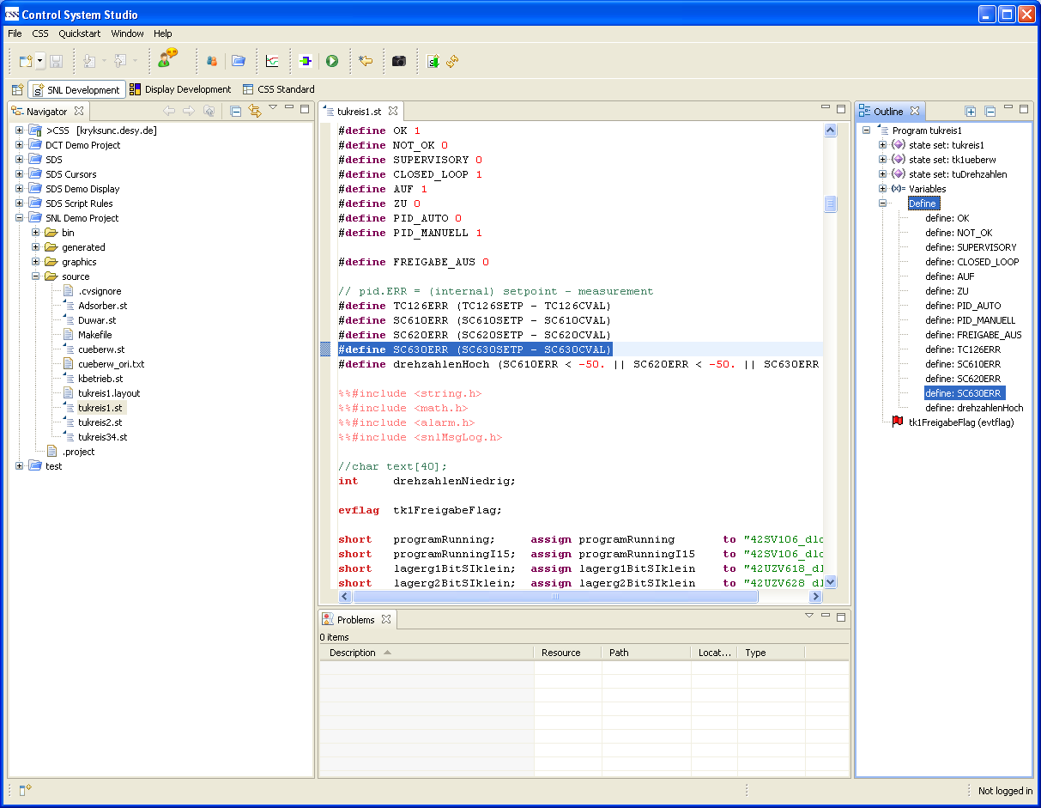
Task: Expand state set tk1ueberw in Outline
Action: tap(882, 160)
